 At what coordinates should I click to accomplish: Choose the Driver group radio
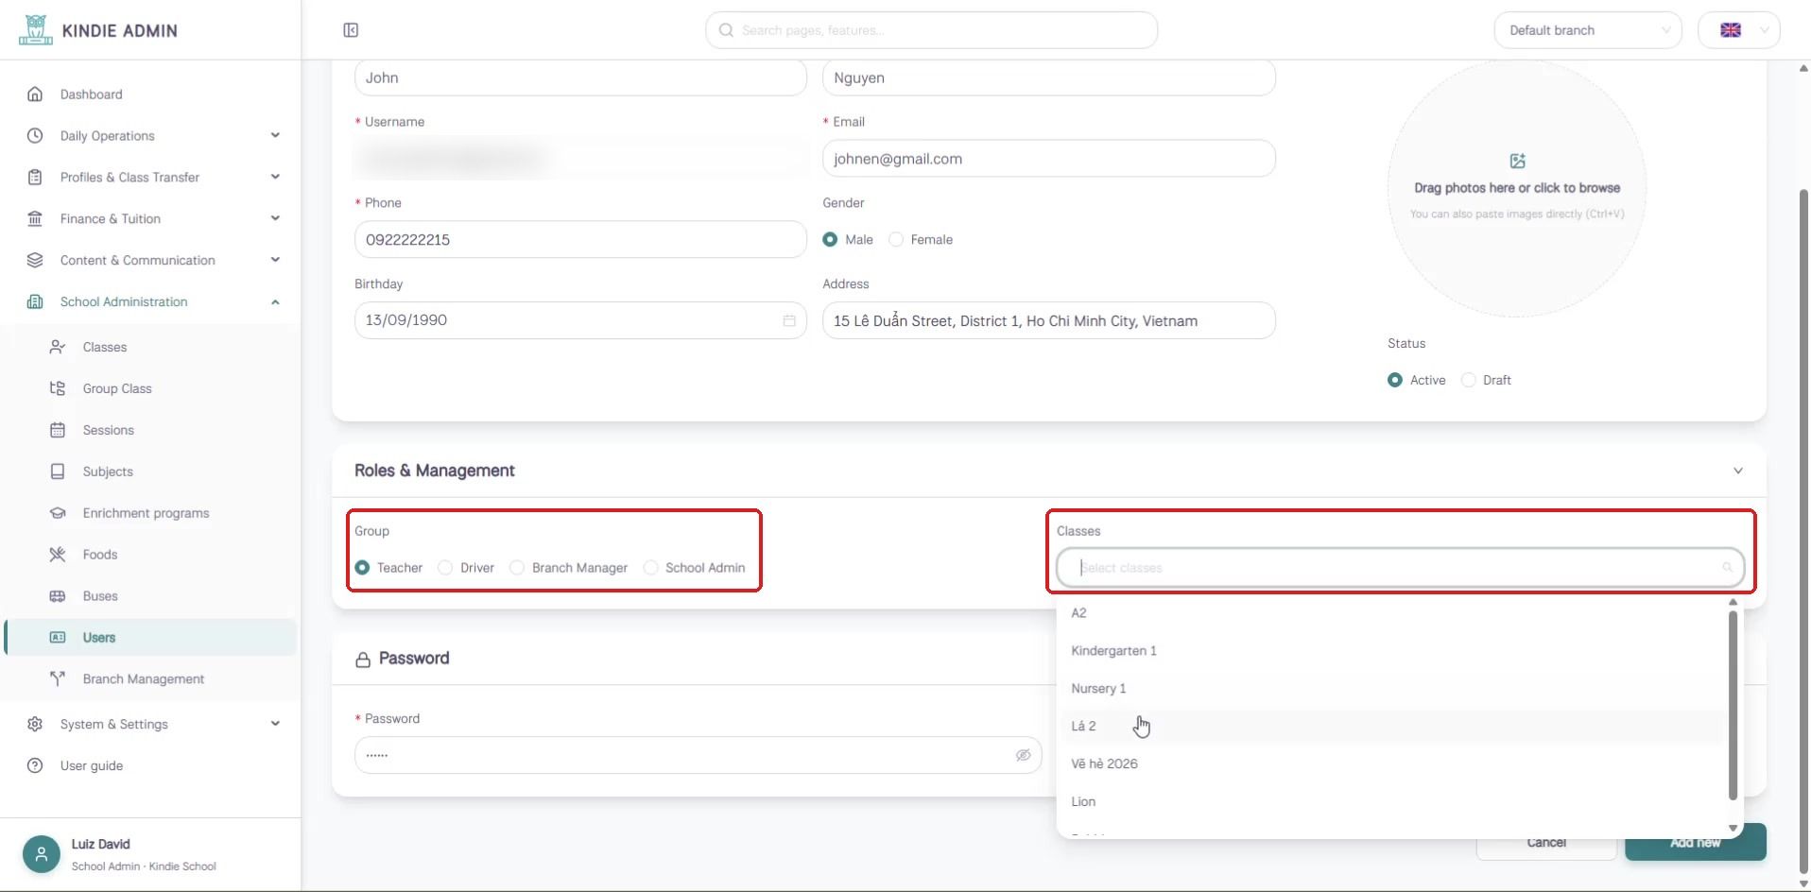click(445, 568)
